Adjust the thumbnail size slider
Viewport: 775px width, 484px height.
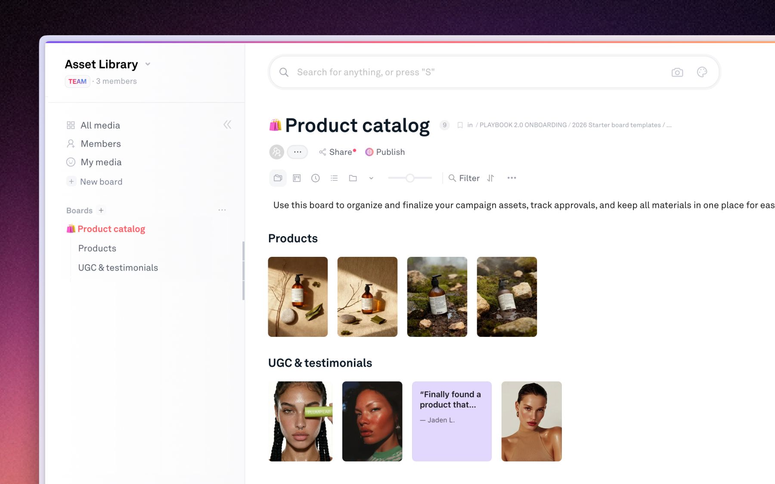(x=410, y=178)
